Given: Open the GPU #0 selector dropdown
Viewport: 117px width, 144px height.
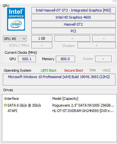Looking at the screenshot, I should pyautogui.click(x=15, y=39).
